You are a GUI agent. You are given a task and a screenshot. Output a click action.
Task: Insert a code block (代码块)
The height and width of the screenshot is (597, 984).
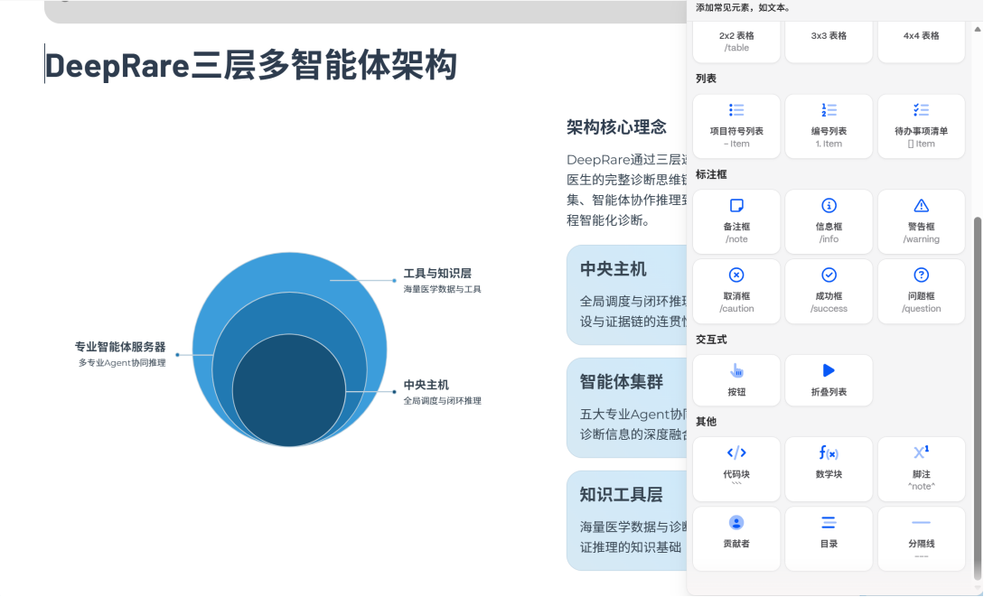[x=736, y=469]
